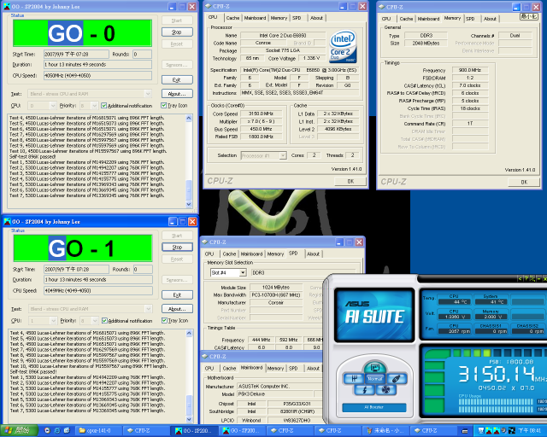This screenshot has height=437, width=547.
Task: Click the GO-1 log scrollbar down arrow
Action: pos(189,419)
